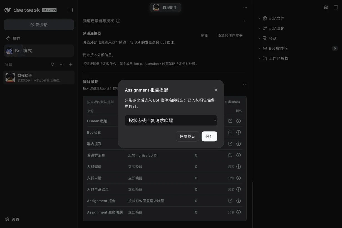Click the Assignment 生命周期 row label
The image size is (342, 228).
point(105,212)
